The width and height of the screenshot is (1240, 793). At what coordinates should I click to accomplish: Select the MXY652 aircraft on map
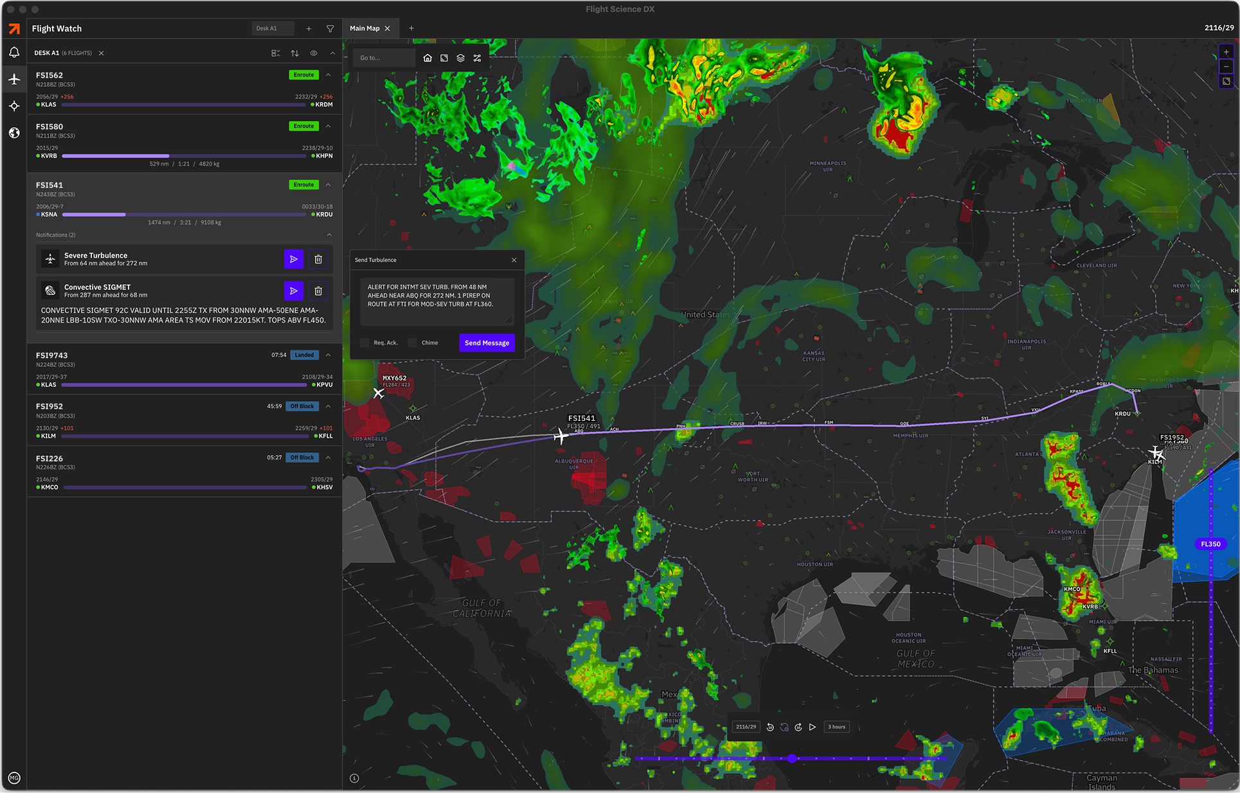pos(379,393)
